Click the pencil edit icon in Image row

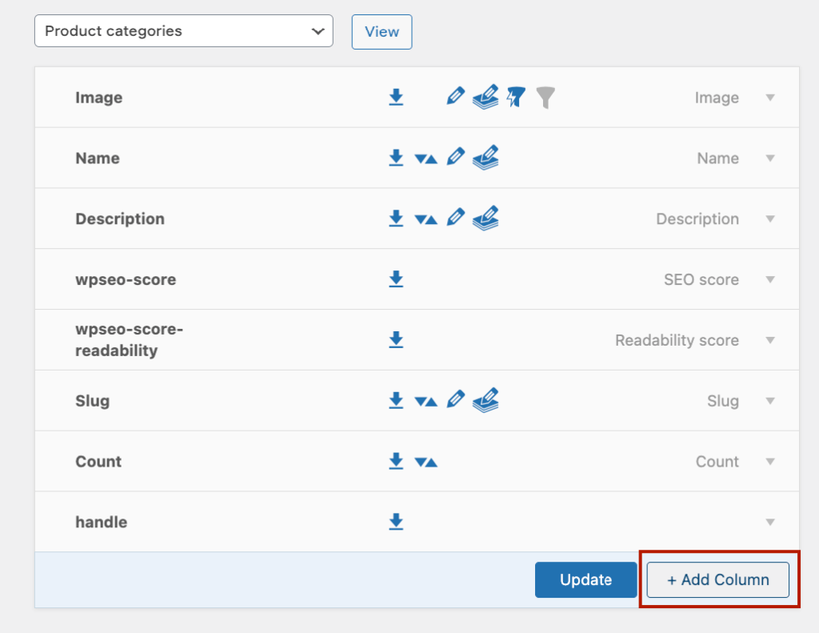pyautogui.click(x=455, y=96)
